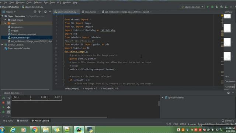The height and width of the screenshot is (133, 236).
Task: Open object_detection run configuration dropdown
Action: point(192,7)
